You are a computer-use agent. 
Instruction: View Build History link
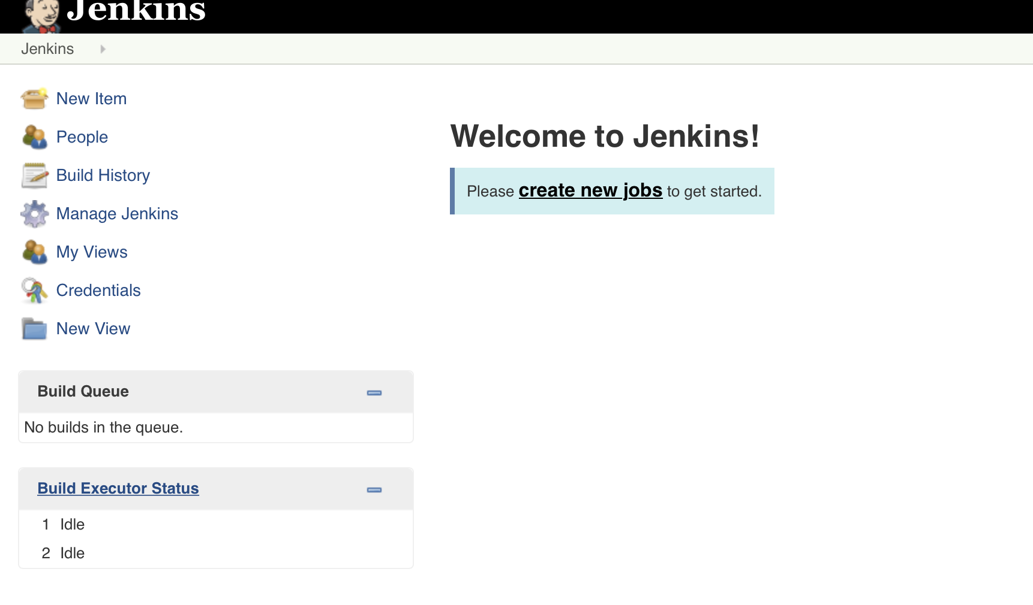[x=103, y=176]
